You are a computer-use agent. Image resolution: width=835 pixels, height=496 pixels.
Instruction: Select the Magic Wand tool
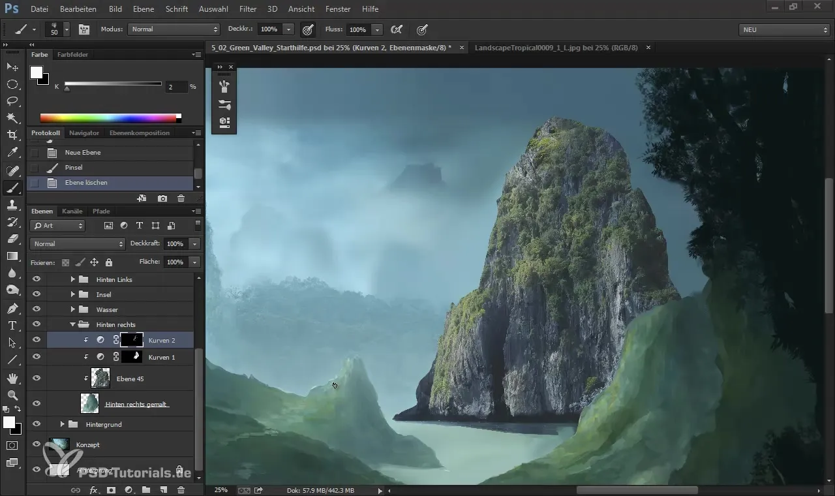(x=12, y=118)
